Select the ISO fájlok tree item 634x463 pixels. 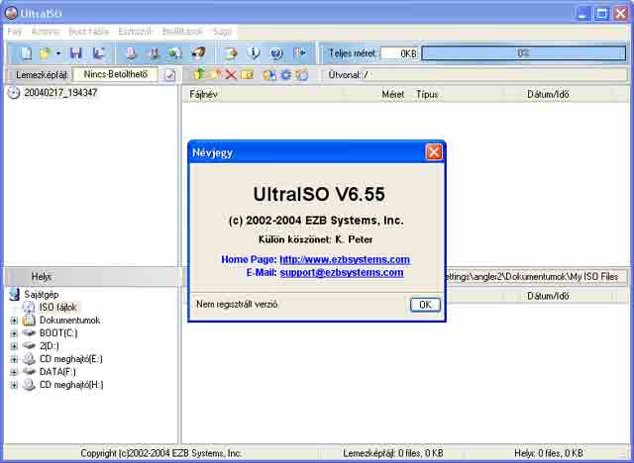pyautogui.click(x=57, y=308)
